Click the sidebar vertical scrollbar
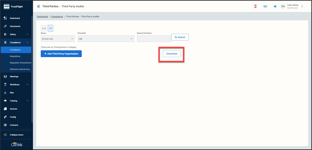 pyautogui.click(x=32, y=69)
